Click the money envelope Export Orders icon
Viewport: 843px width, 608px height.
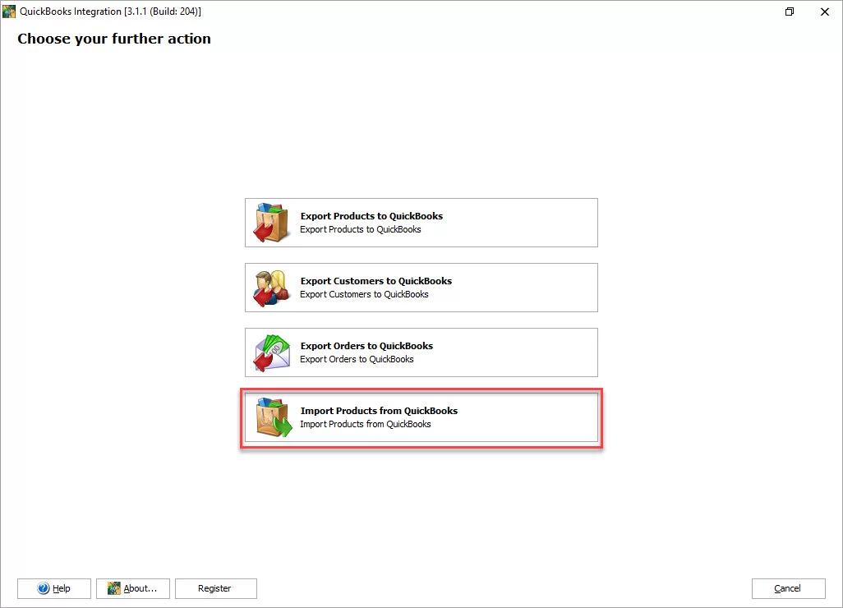coord(271,352)
